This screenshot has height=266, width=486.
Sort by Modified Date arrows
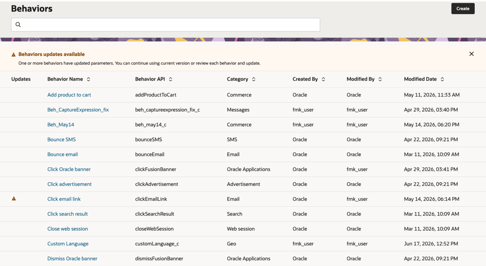click(x=442, y=79)
